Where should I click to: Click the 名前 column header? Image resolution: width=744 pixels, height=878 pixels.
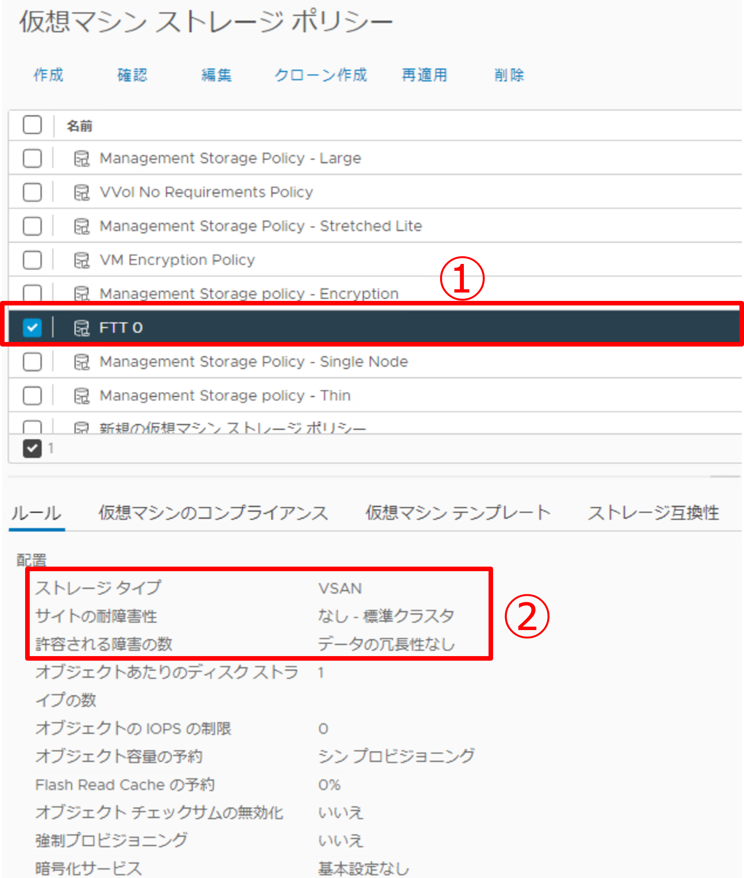coord(80,126)
